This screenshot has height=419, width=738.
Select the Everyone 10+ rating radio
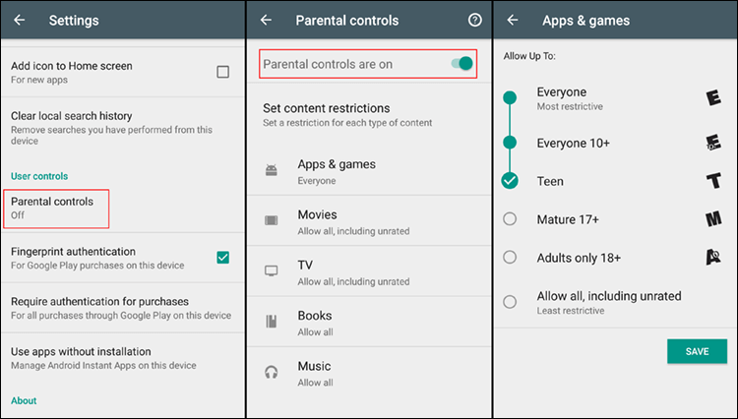click(510, 142)
